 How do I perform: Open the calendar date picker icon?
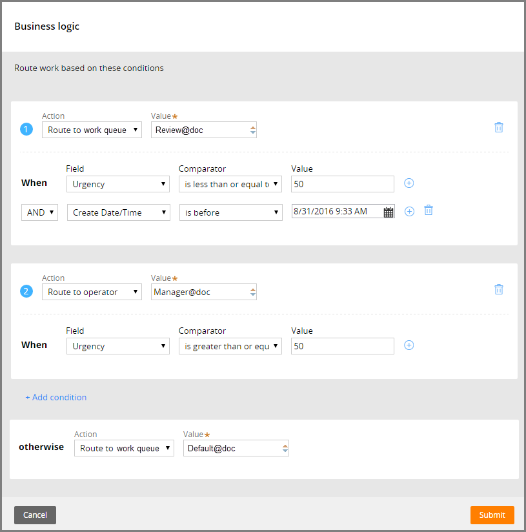(x=389, y=212)
